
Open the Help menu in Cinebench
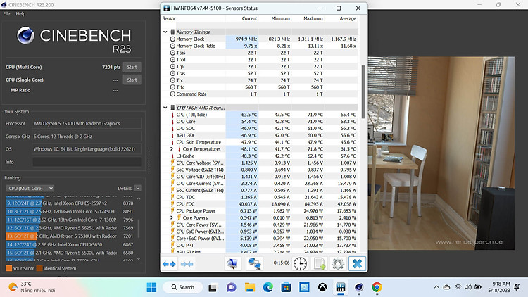pos(20,14)
